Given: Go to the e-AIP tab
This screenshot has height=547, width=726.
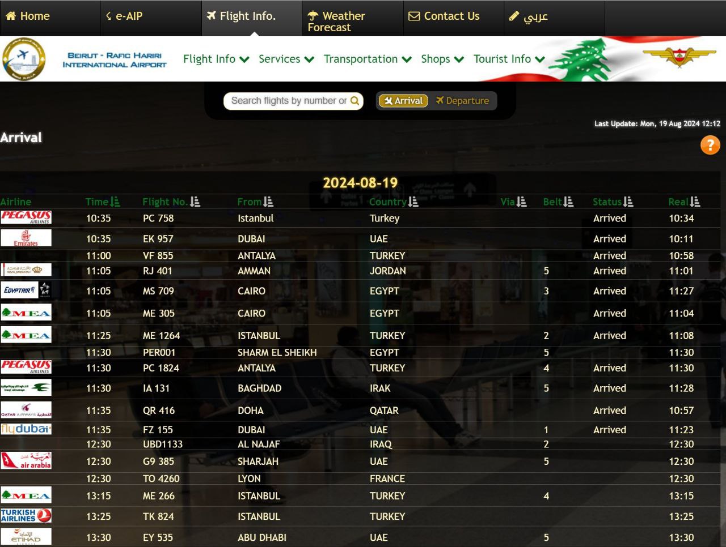Looking at the screenshot, I should coord(125,16).
